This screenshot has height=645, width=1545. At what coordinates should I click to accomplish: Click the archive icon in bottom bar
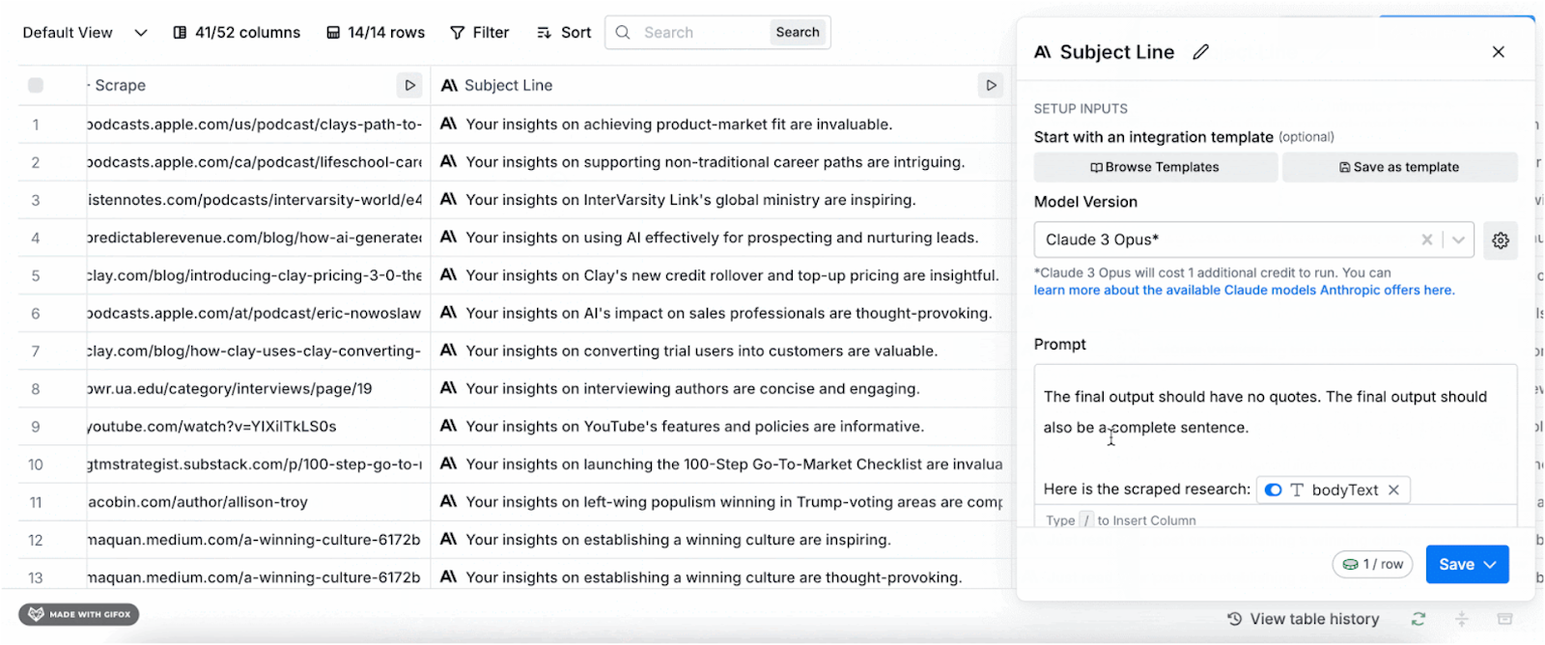(x=1504, y=619)
